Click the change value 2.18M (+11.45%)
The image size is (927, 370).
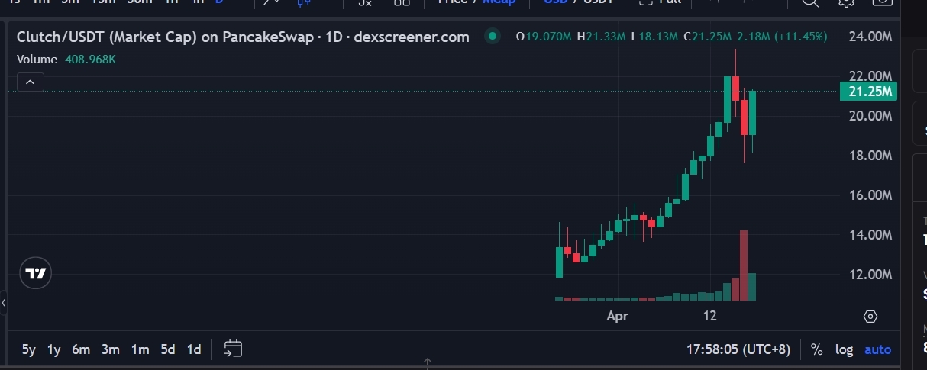(783, 36)
